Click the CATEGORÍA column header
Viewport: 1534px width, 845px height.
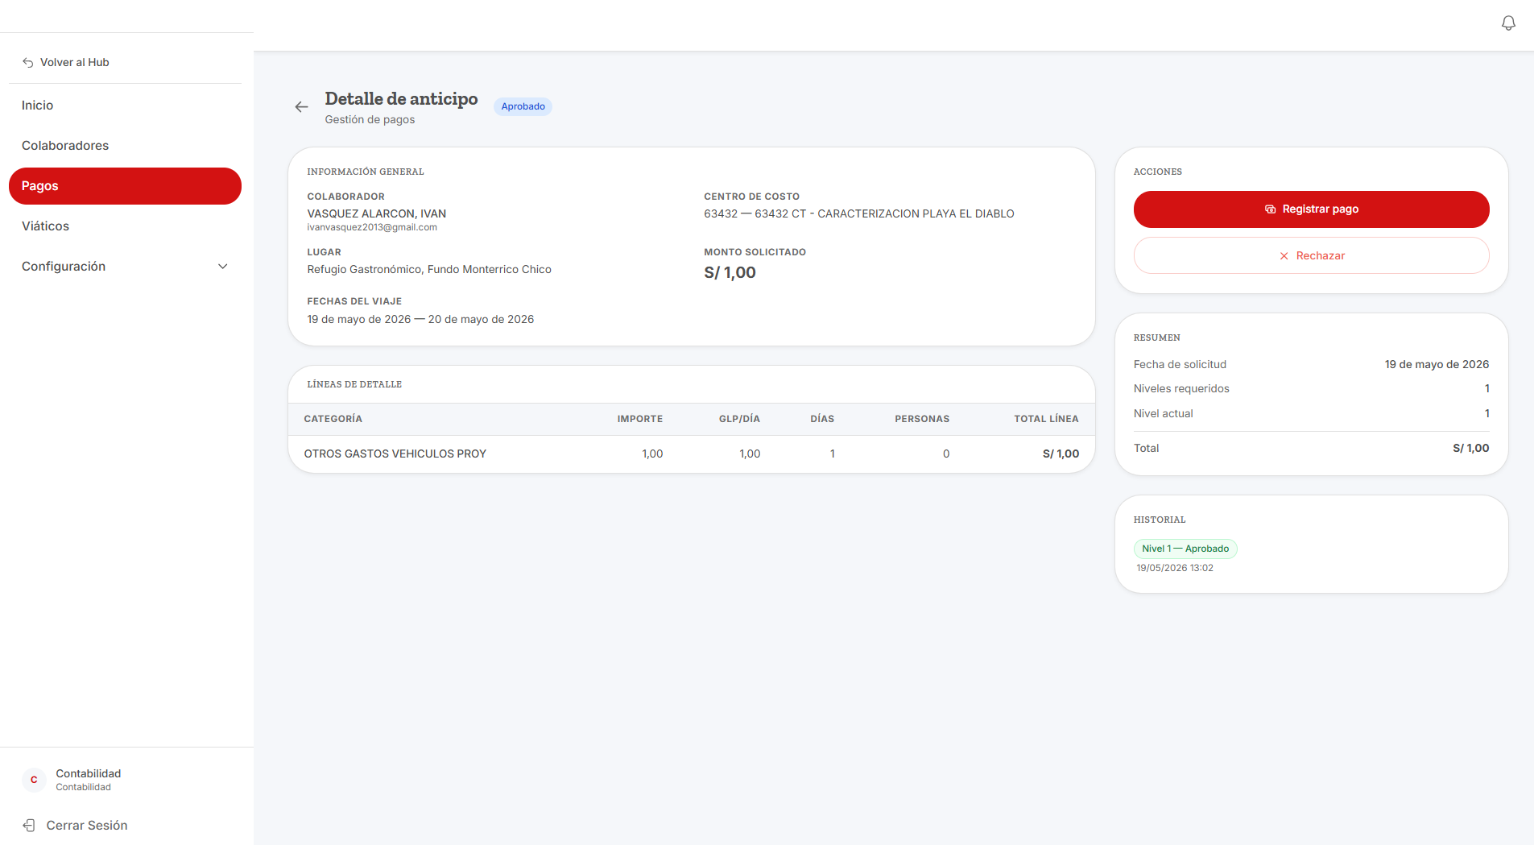click(333, 419)
